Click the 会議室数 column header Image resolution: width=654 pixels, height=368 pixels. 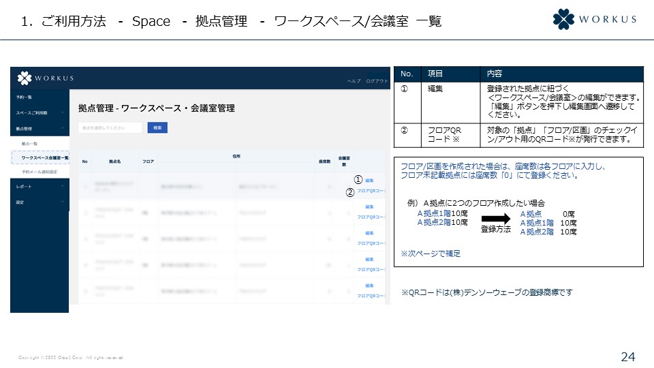[344, 161]
